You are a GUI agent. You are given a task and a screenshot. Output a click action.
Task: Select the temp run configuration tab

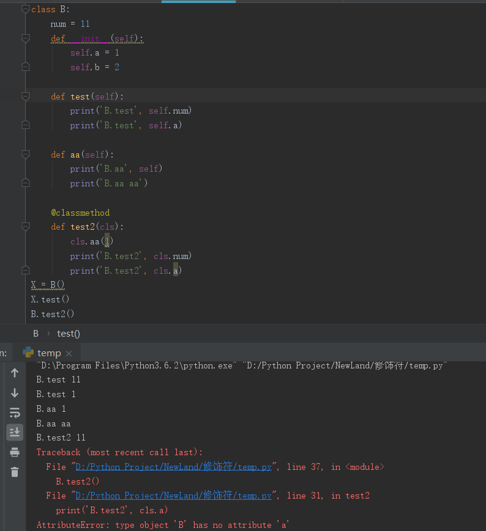(x=47, y=353)
